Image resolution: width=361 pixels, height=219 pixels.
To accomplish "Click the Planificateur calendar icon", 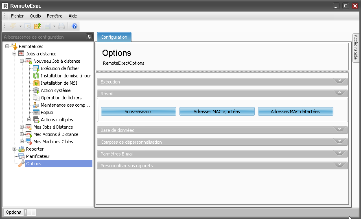I will (x=22, y=156).
